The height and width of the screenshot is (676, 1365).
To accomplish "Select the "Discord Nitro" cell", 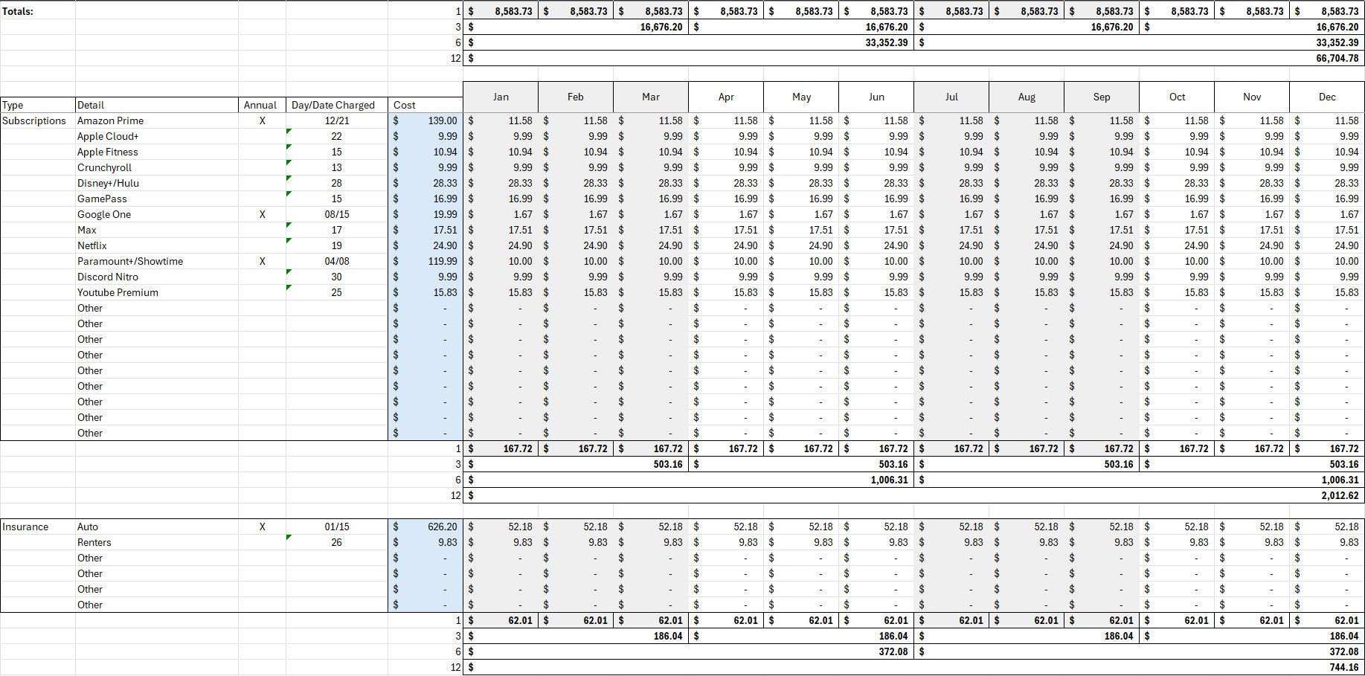I will point(156,277).
